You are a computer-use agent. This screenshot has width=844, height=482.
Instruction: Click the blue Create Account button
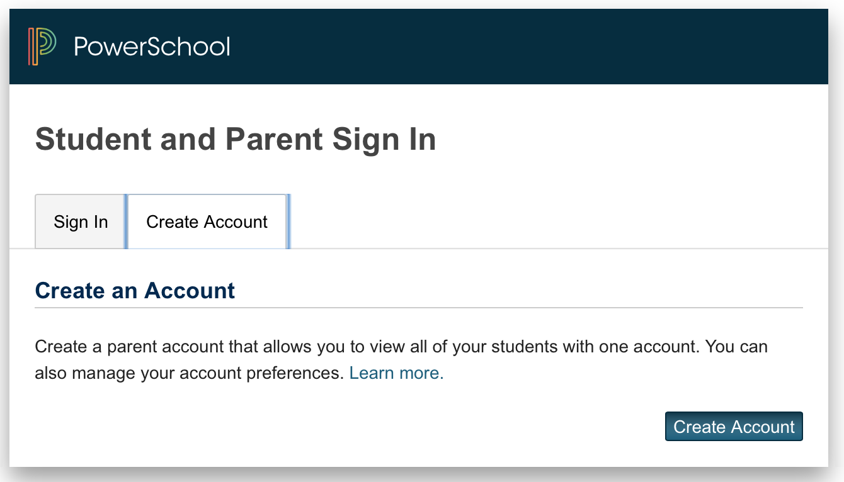(734, 427)
